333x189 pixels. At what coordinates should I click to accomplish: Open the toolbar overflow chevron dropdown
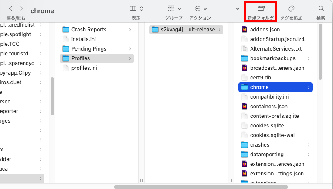point(238,9)
